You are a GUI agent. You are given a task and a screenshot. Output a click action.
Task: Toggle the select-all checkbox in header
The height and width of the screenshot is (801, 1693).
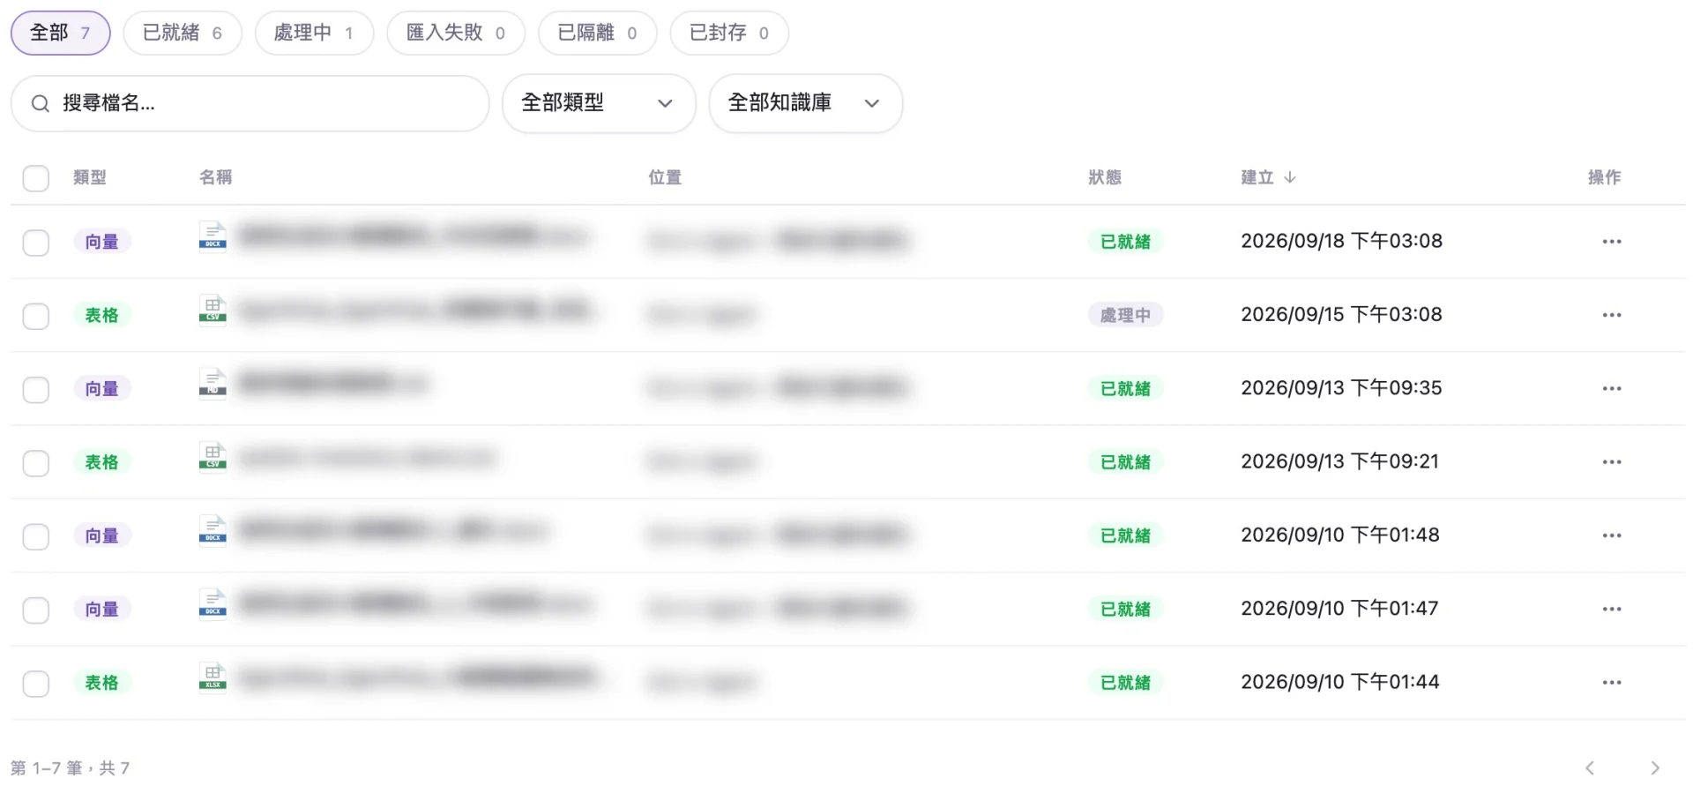click(36, 178)
